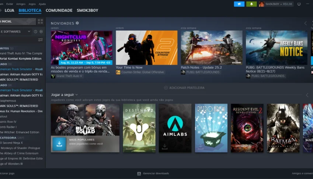313x179 pixels.
Task: Open Resident Evil Revelations 2 cover
Action: 247,128
